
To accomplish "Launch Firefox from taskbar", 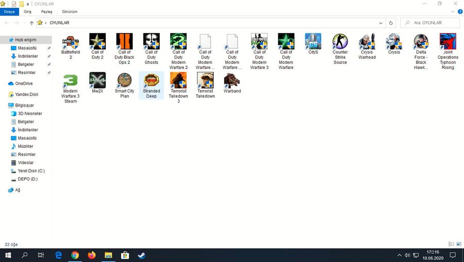I will (91, 255).
